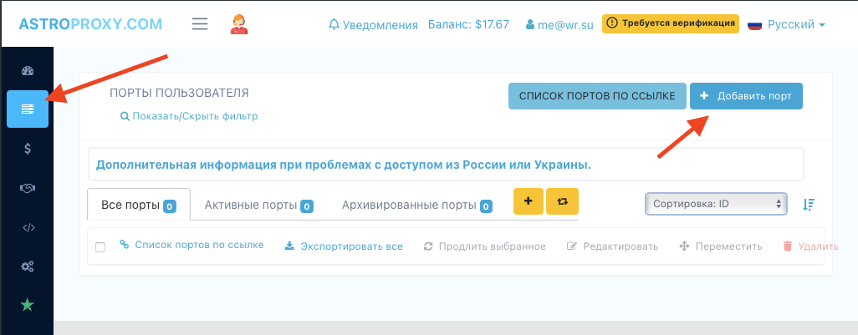The height and width of the screenshot is (335, 858).
Task: Click Редактировать in the toolbar
Action: click(612, 246)
